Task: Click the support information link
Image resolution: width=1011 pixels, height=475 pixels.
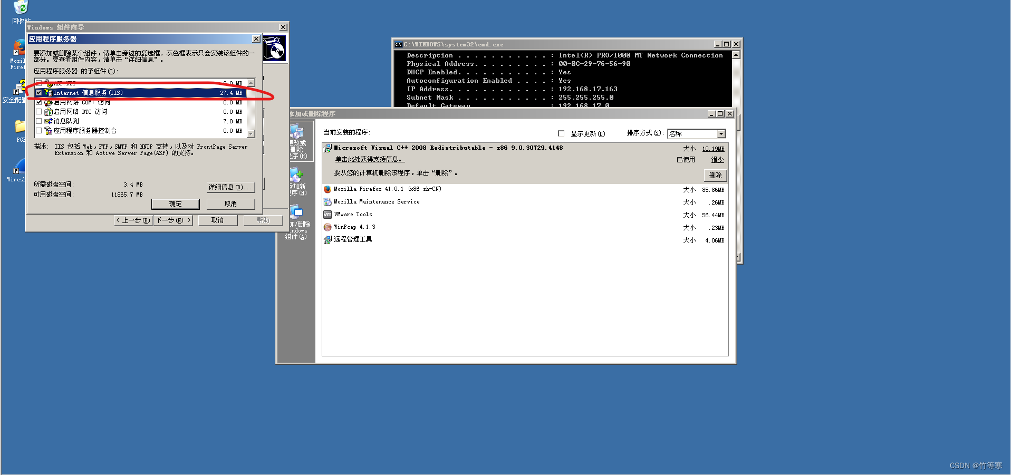Action: click(370, 159)
